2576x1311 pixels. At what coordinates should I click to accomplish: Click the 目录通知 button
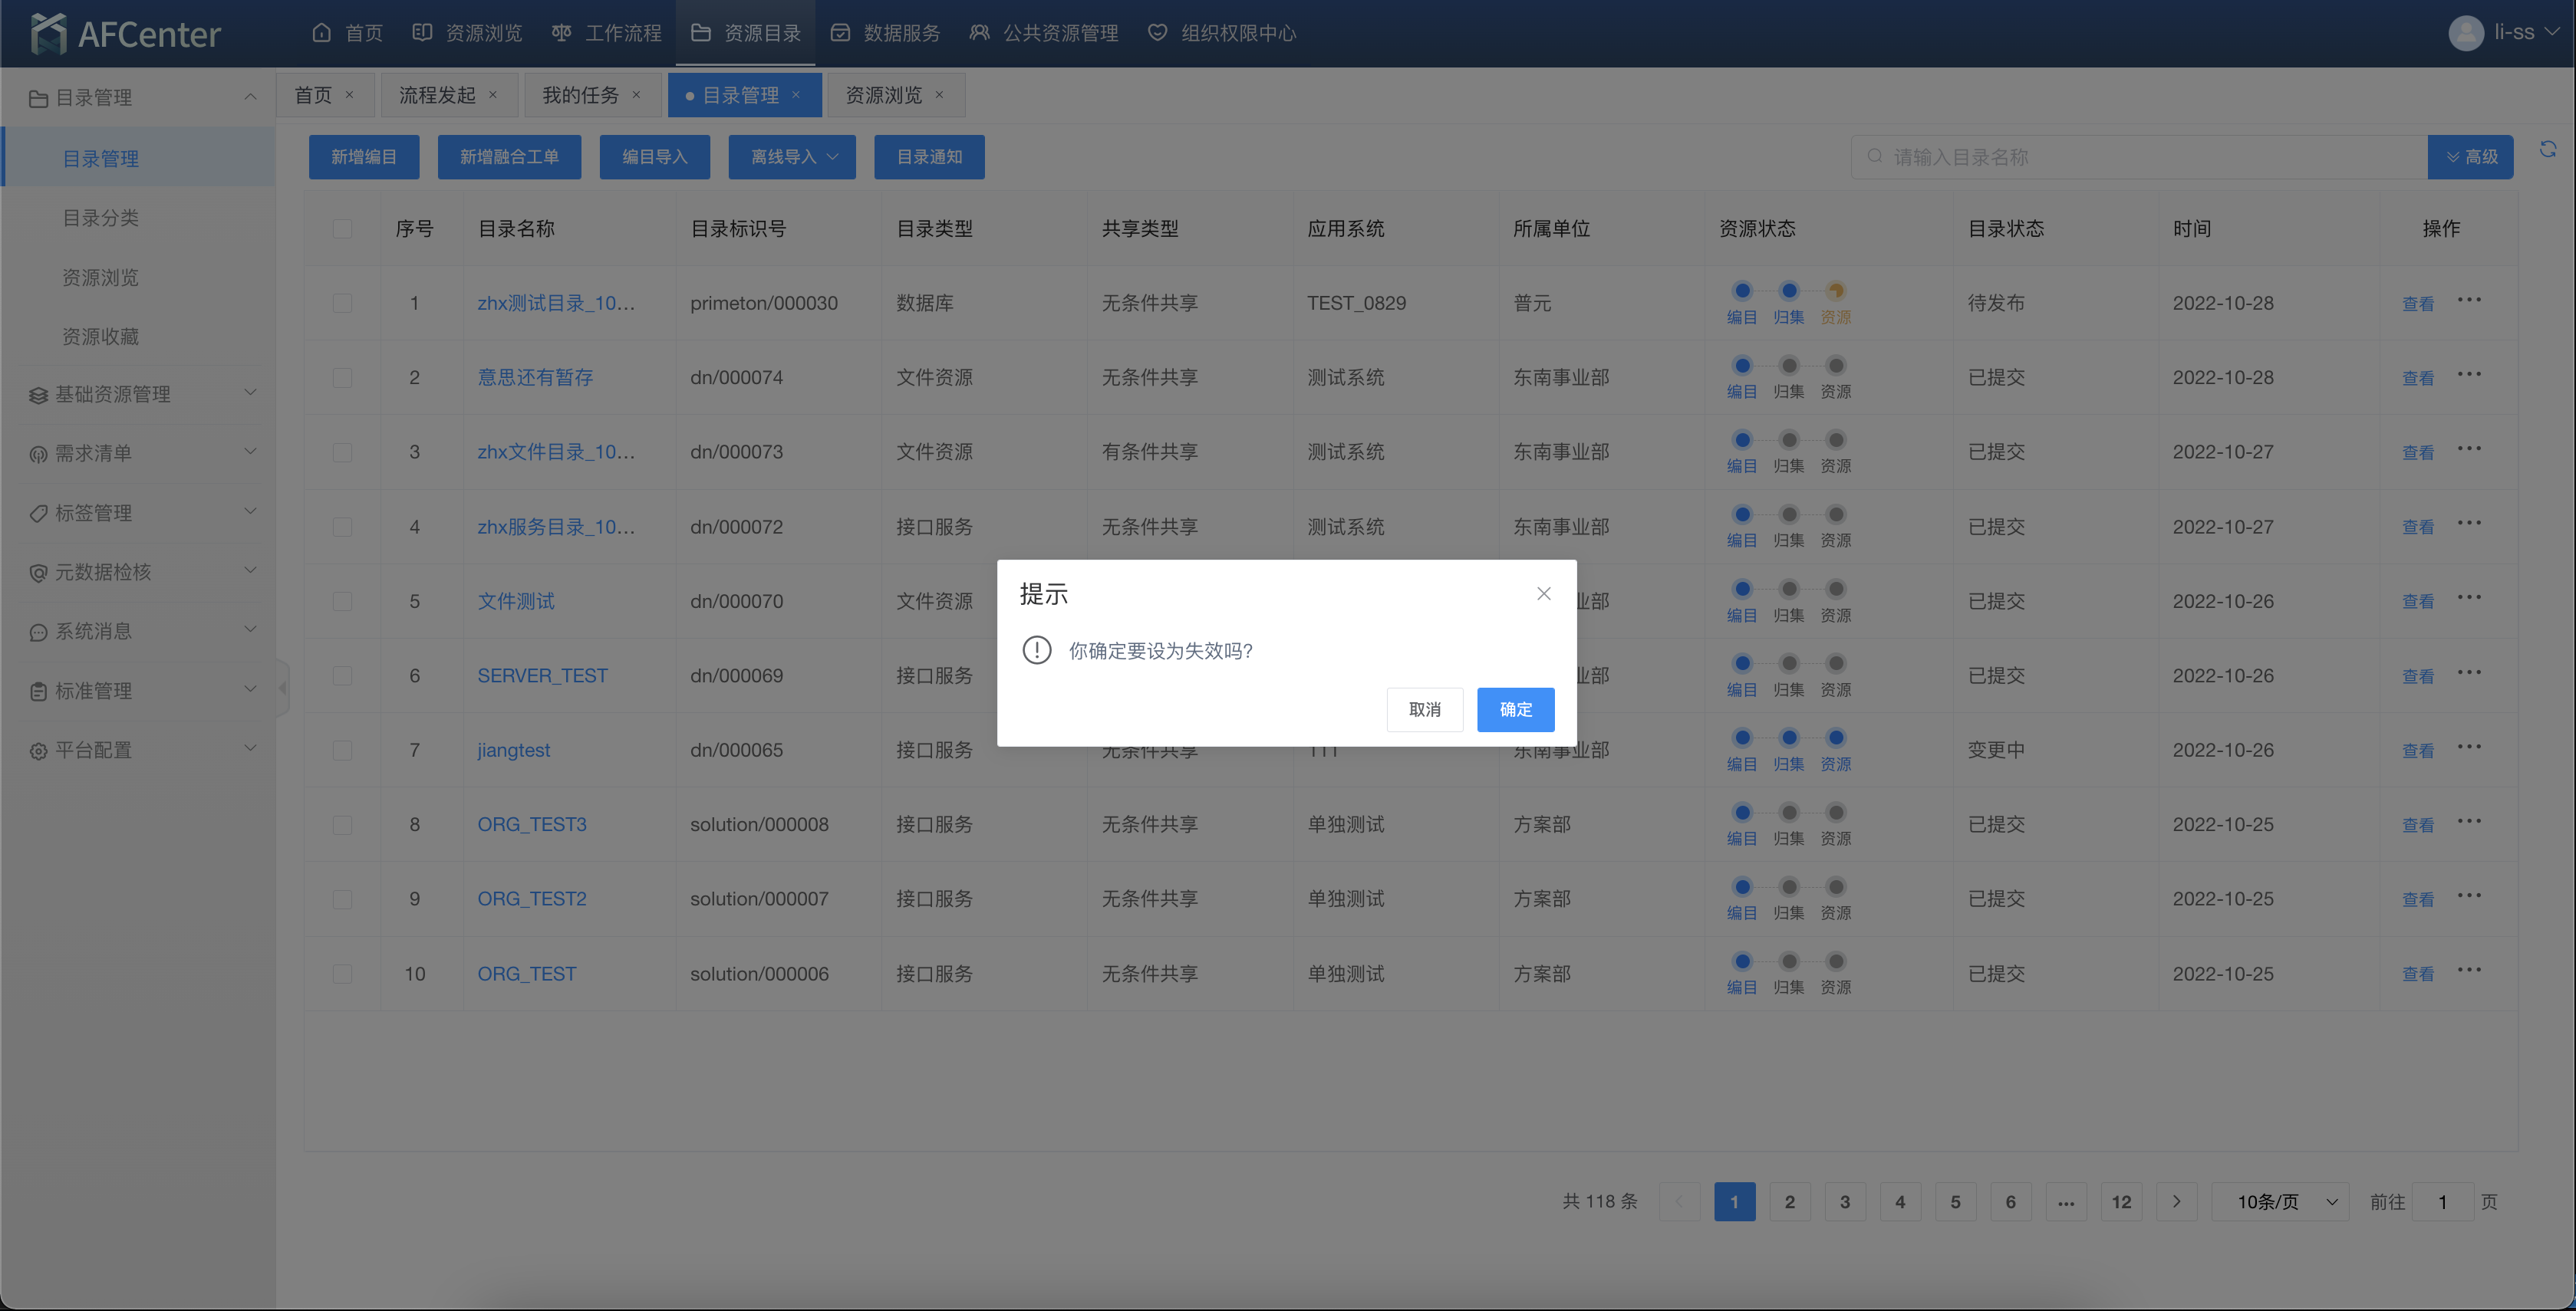(929, 157)
